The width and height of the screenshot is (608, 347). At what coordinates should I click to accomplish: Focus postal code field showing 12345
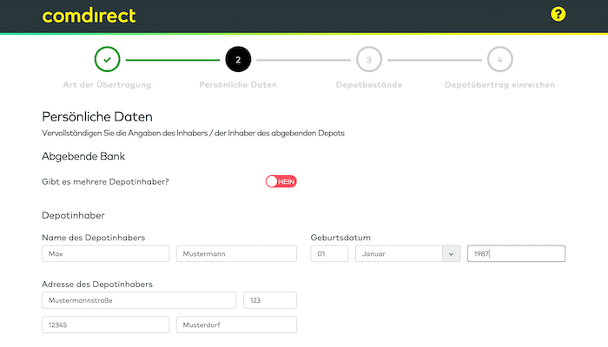(x=105, y=324)
